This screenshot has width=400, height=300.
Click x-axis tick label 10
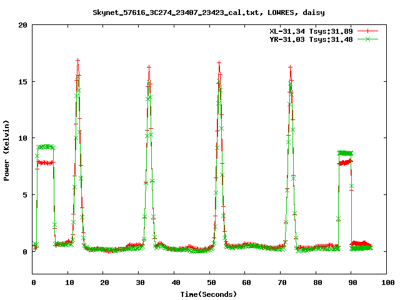[x=69, y=282]
